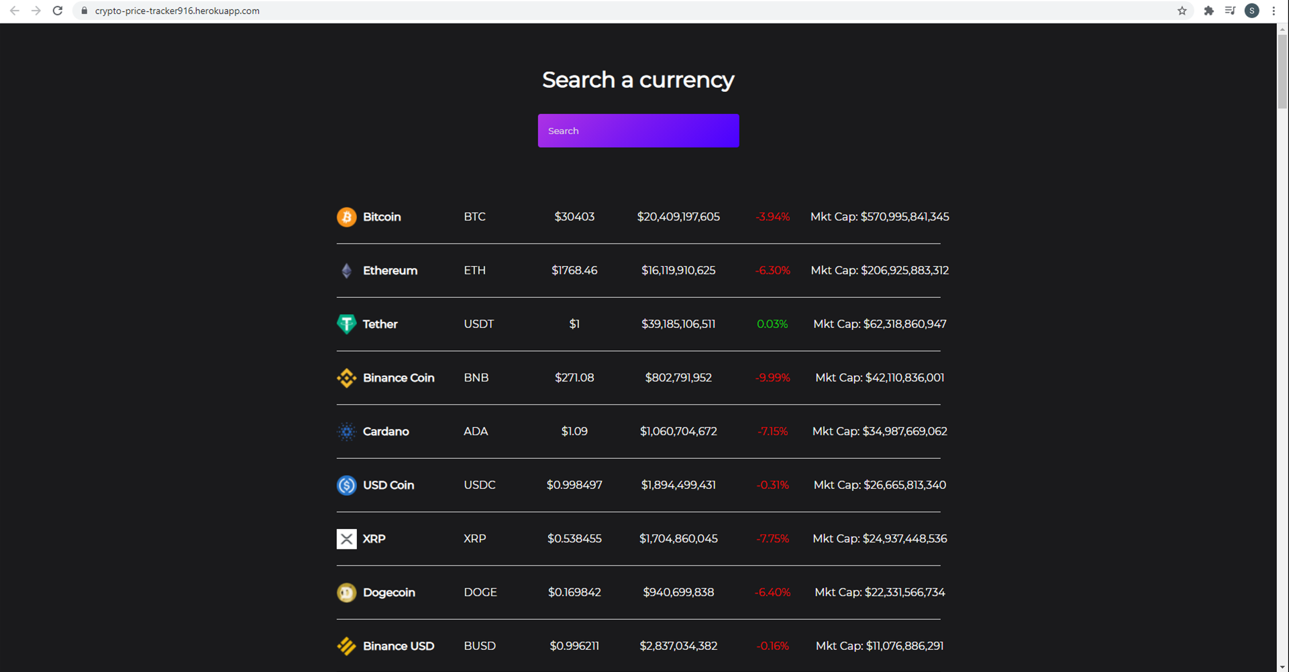
Task: Click the BUSD symbol text
Action: click(480, 646)
